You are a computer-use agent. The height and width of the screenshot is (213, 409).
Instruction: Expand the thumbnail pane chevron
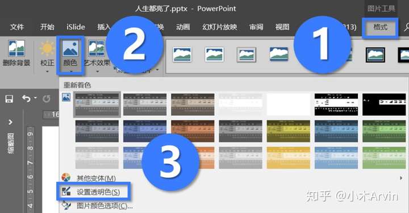click(x=10, y=122)
